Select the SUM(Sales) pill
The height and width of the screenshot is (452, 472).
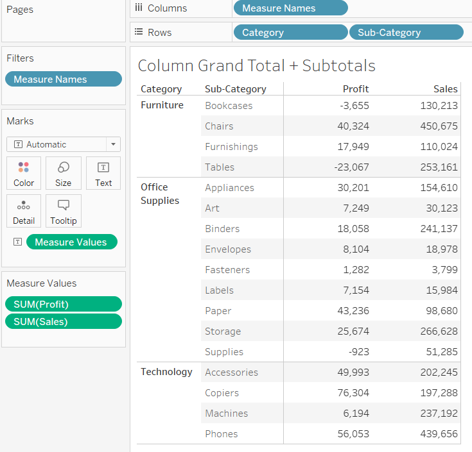[x=64, y=321]
